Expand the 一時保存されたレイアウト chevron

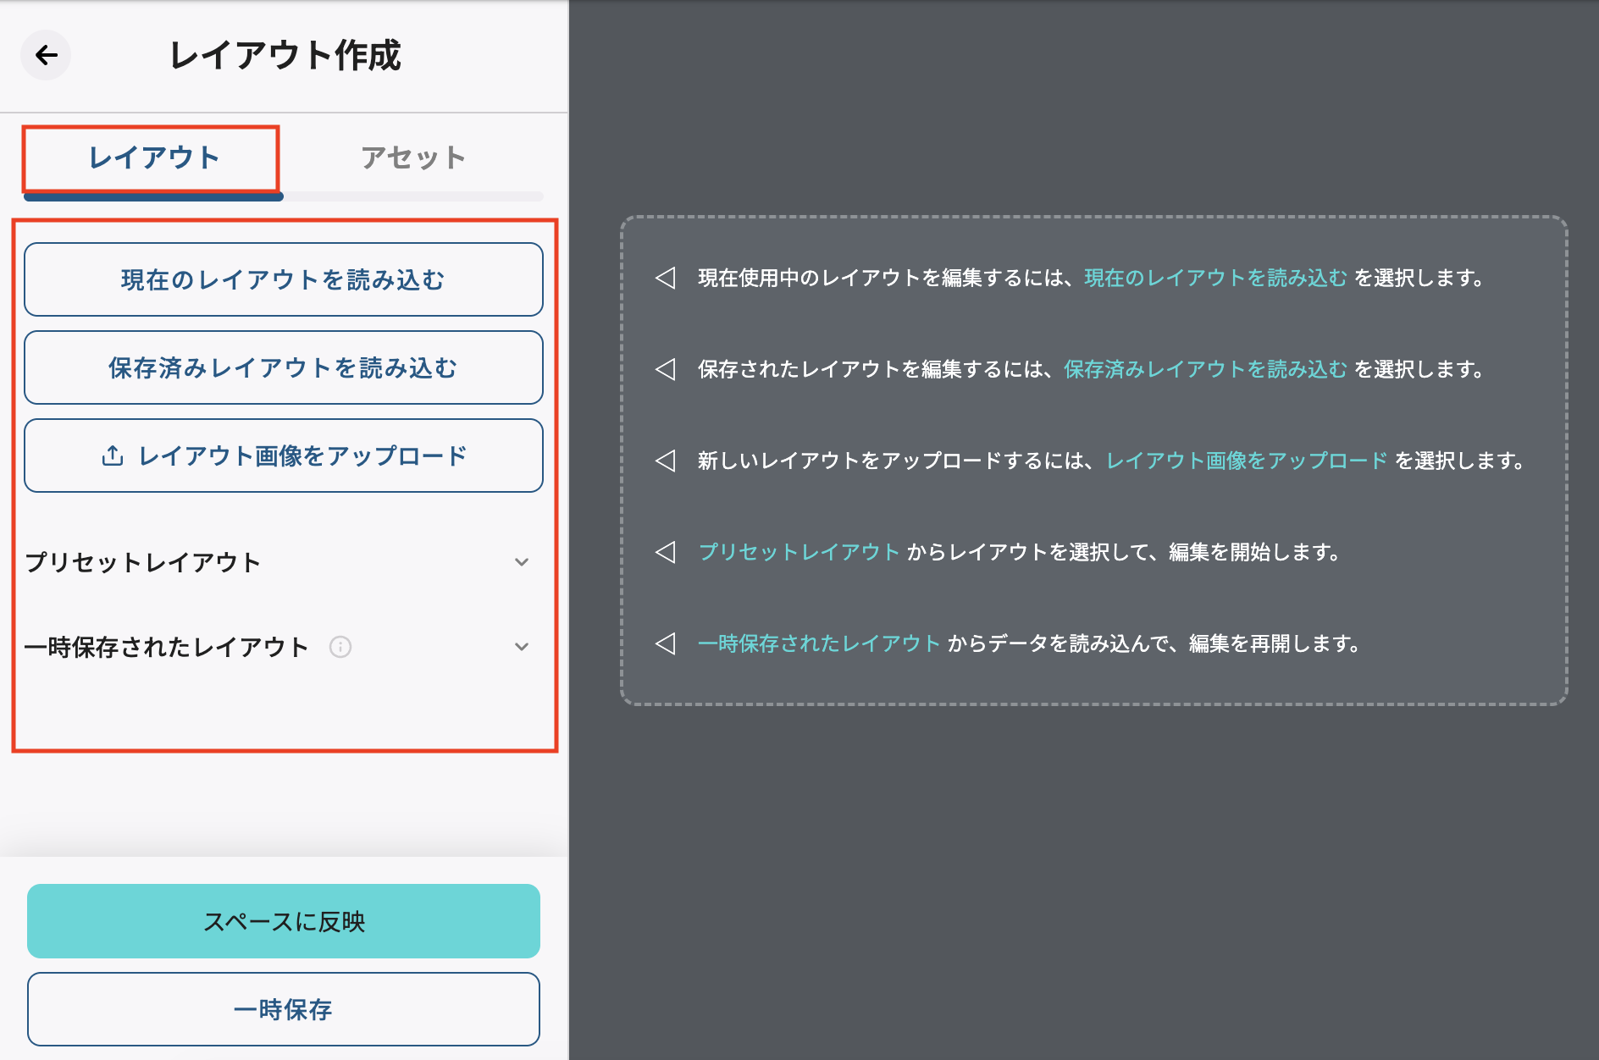click(x=522, y=647)
